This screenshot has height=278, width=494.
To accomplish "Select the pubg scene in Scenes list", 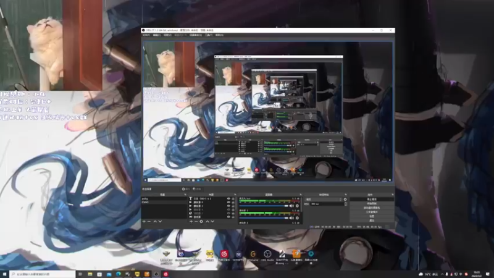I will click(x=164, y=199).
